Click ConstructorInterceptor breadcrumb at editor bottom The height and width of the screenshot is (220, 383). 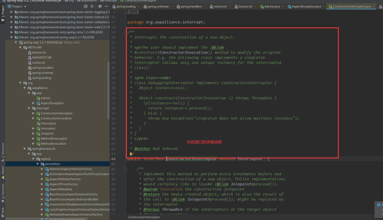144,217
